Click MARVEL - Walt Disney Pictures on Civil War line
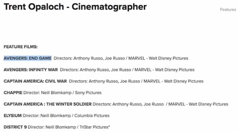 coord(173,81)
